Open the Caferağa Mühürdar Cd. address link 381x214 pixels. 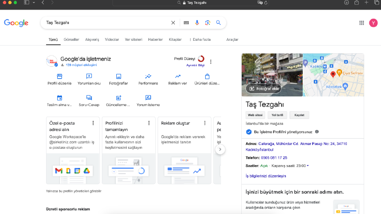point(296,146)
